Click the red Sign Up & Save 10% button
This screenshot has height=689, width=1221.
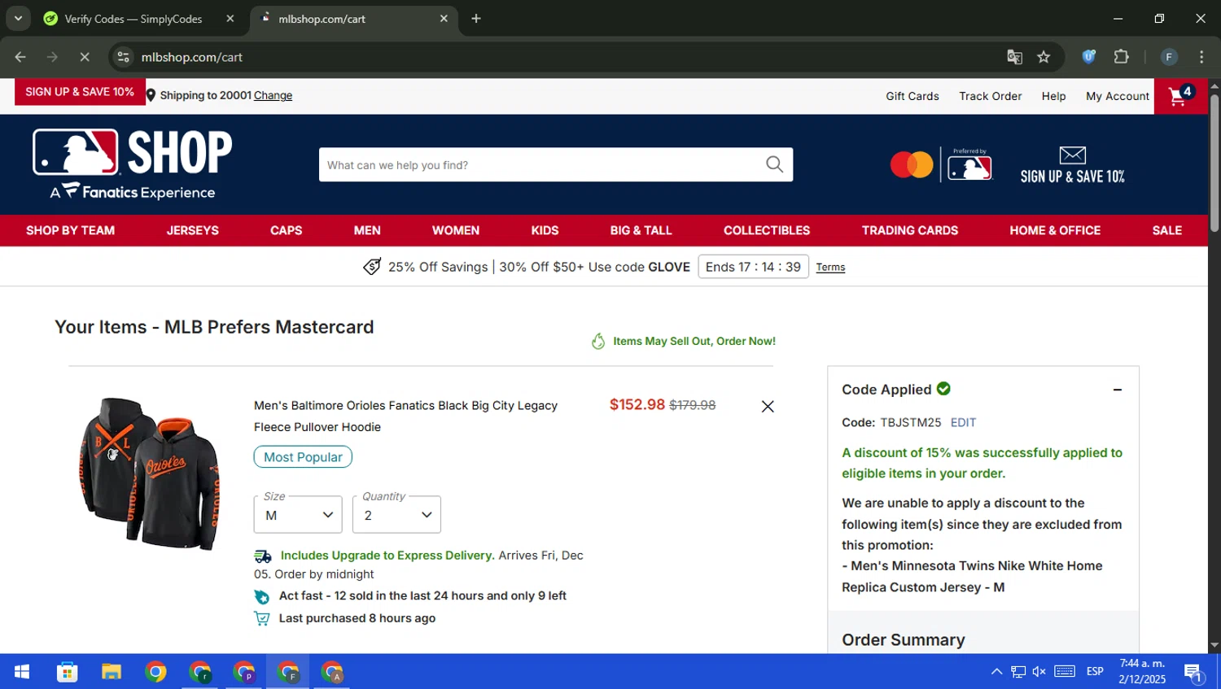pos(80,92)
